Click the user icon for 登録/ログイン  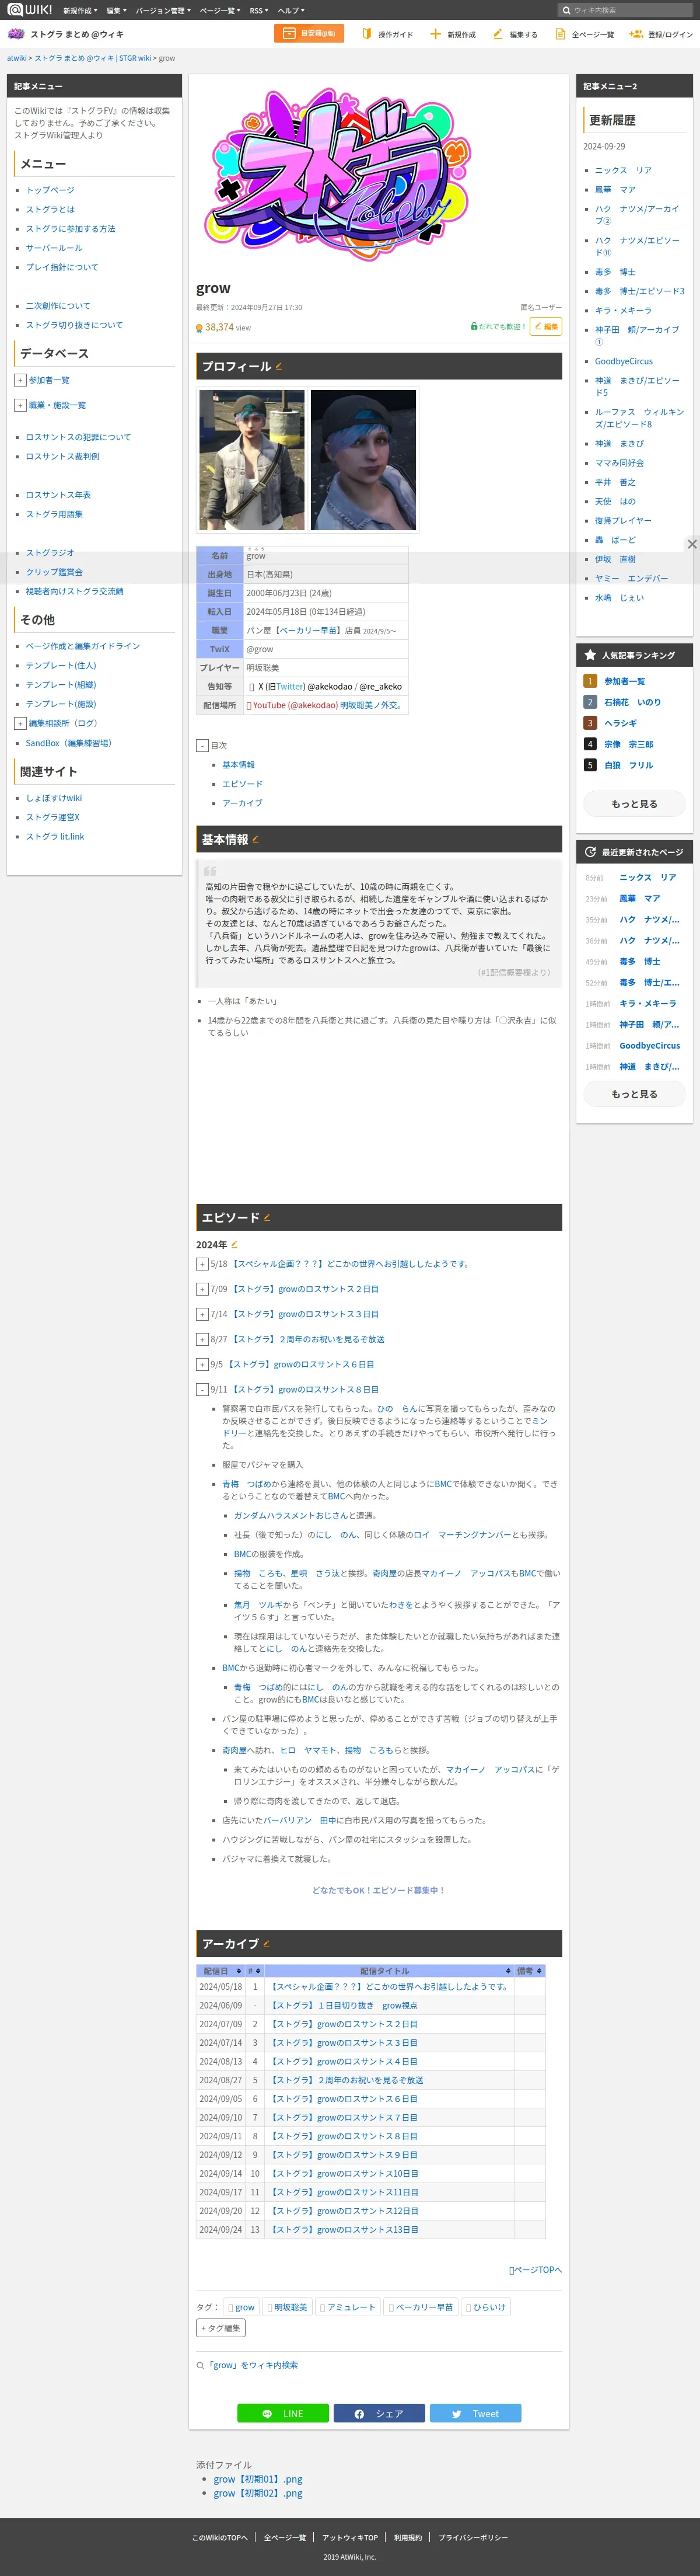click(x=636, y=34)
